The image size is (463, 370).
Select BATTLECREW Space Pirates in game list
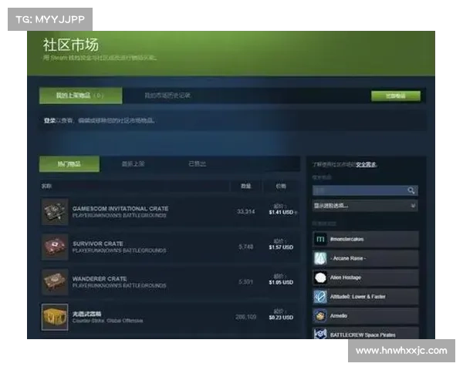click(x=365, y=333)
